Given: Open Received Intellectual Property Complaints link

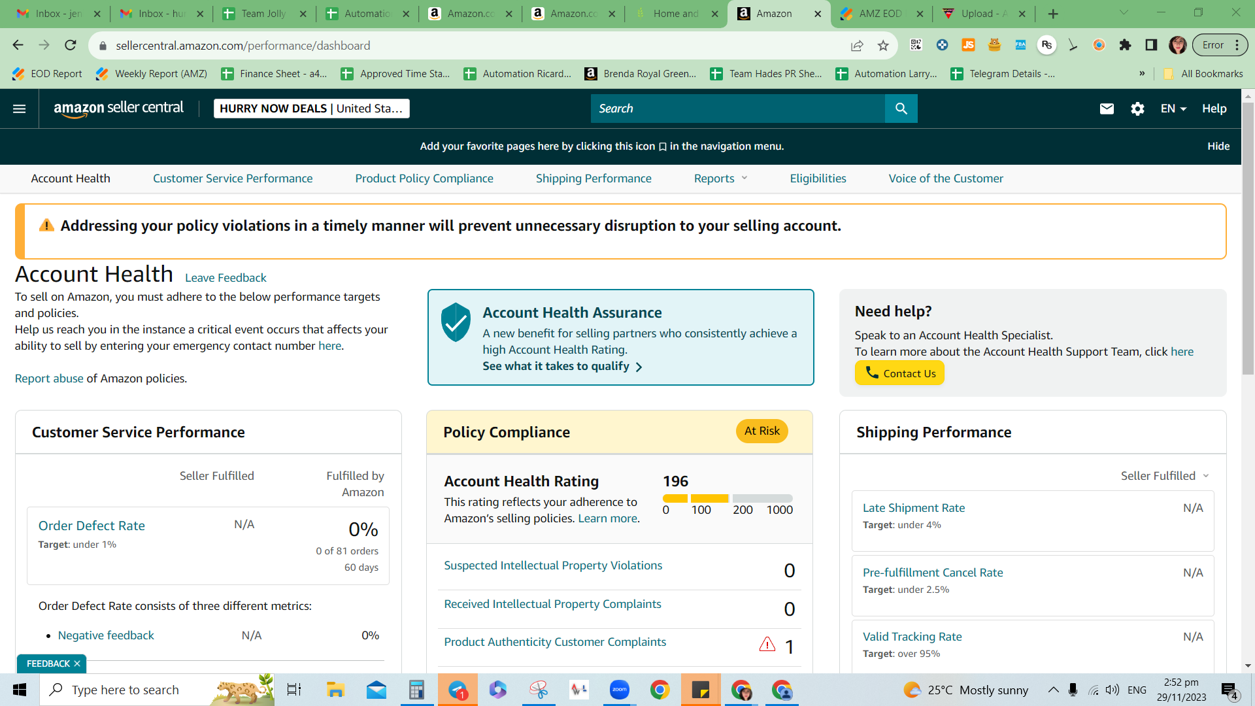Looking at the screenshot, I should pyautogui.click(x=552, y=604).
